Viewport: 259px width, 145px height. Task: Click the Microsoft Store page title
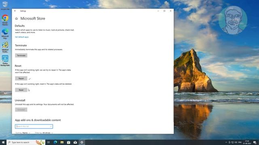33,19
